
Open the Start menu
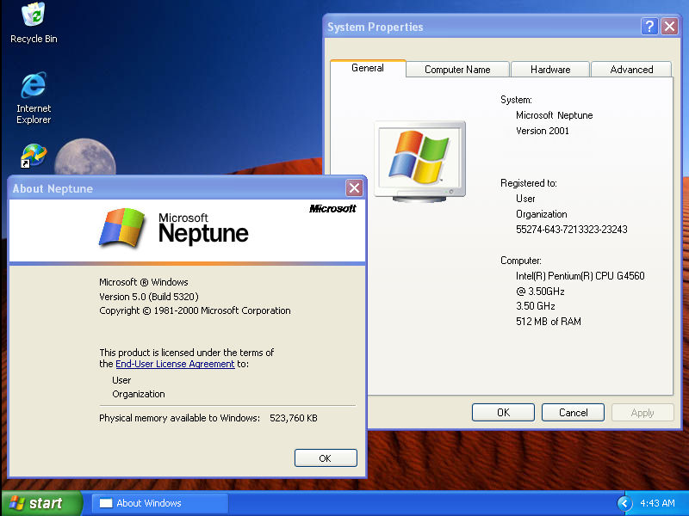tap(41, 503)
